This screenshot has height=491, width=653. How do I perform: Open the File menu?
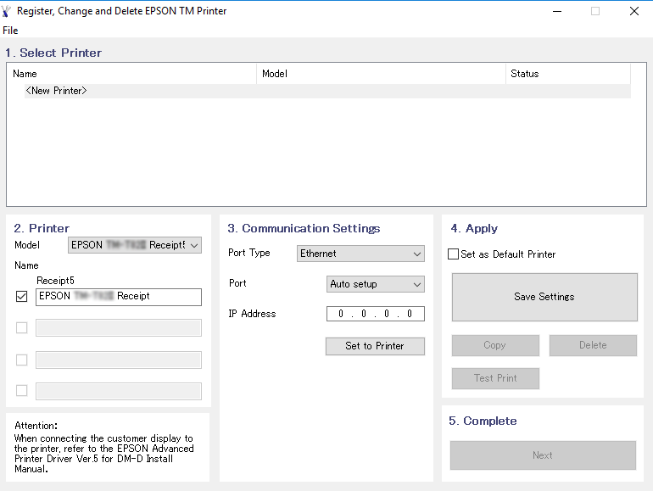(x=10, y=31)
